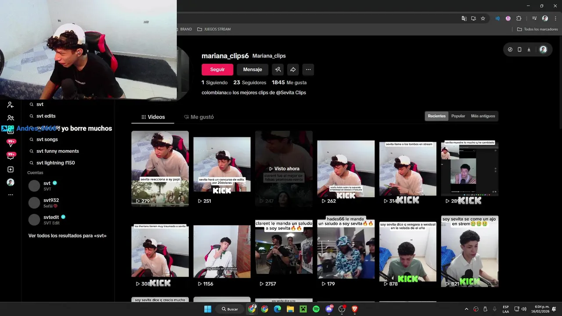
Task: Click the add-friend person icon beside Mensaje
Action: click(x=278, y=69)
